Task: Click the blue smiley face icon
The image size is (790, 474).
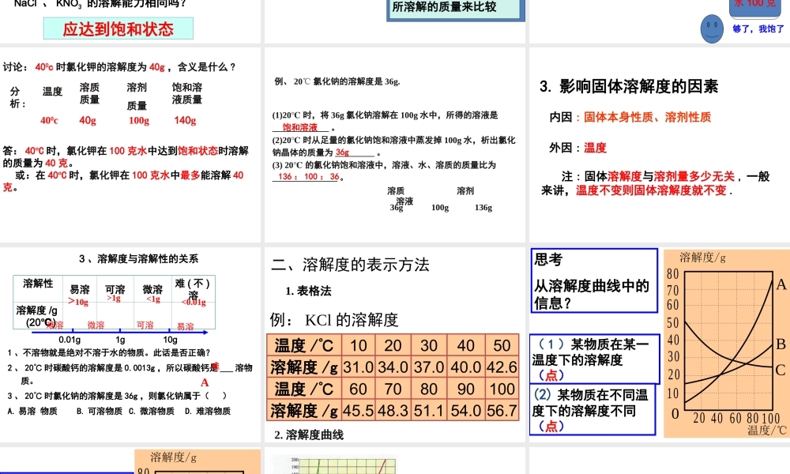Action: click(x=712, y=28)
